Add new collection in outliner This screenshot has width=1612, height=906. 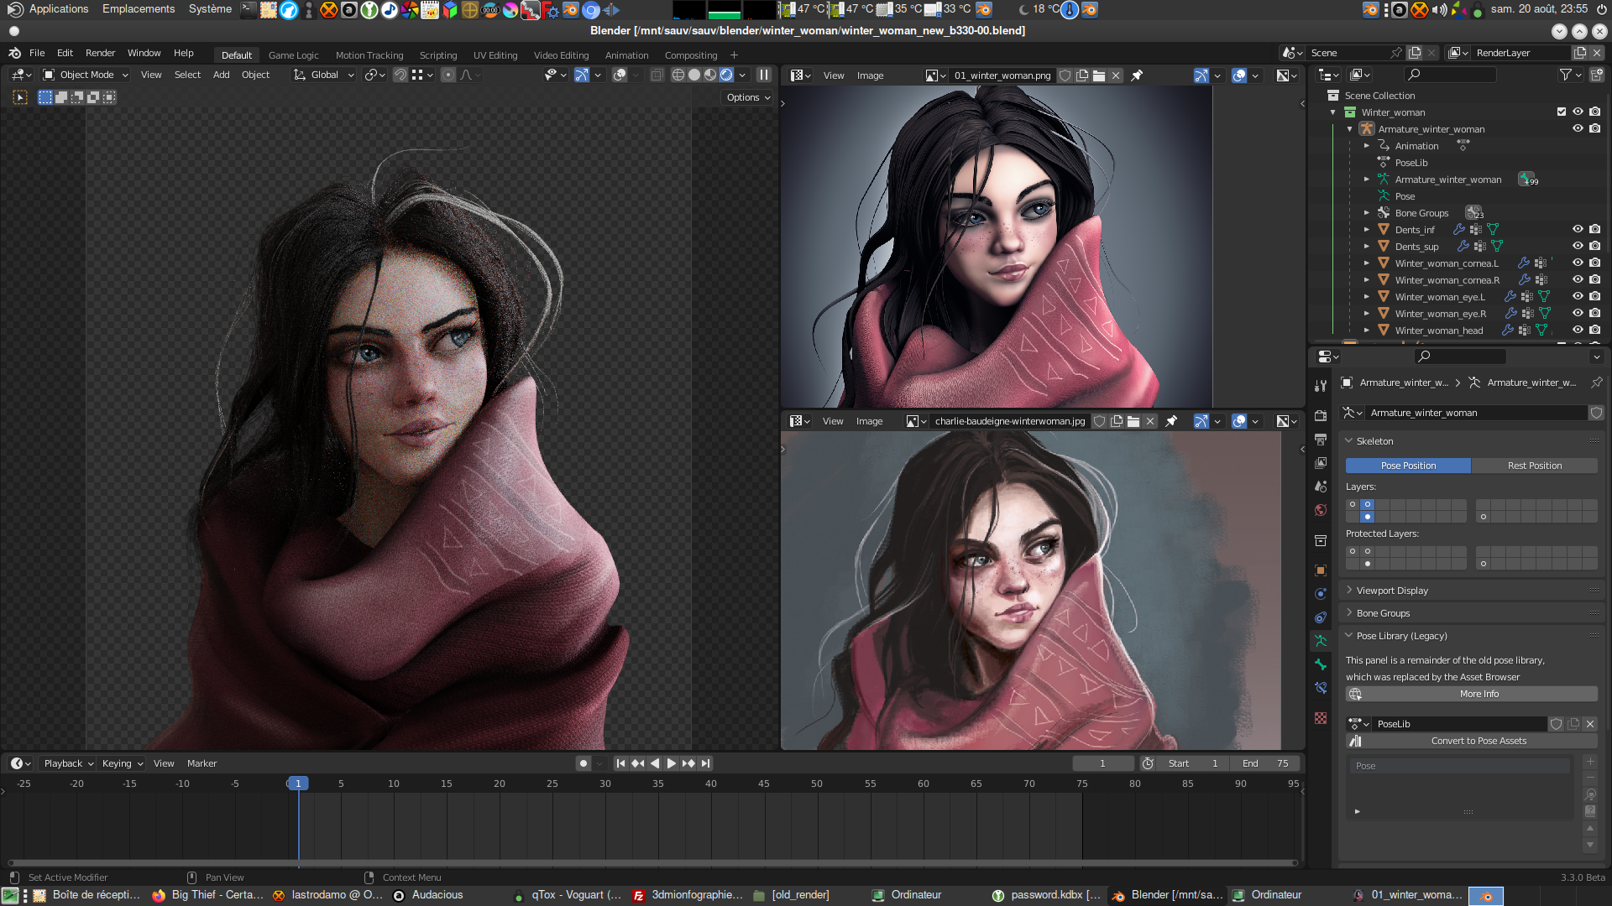[x=1596, y=75]
